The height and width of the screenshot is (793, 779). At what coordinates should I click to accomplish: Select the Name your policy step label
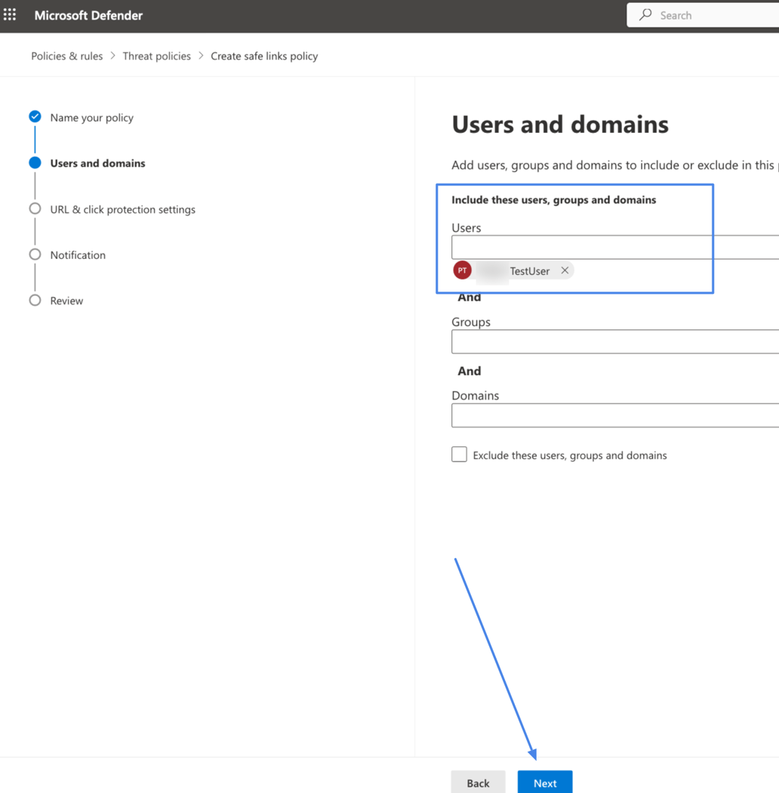coord(91,117)
